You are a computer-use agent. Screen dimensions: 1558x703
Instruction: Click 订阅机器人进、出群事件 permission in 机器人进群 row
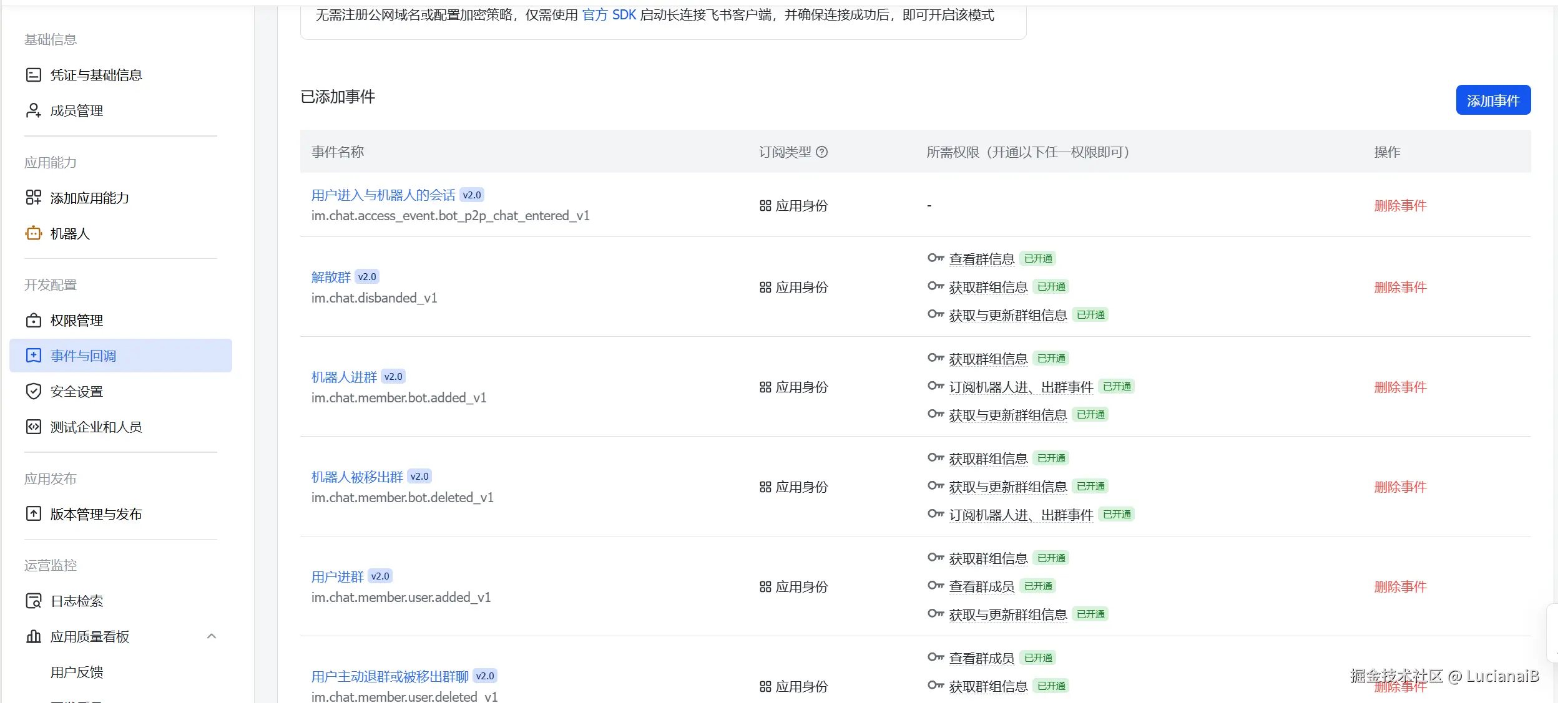tap(1021, 387)
